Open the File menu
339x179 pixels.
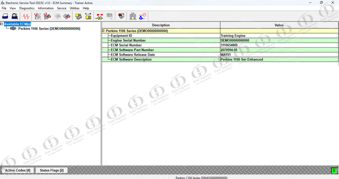pyautogui.click(x=4, y=8)
